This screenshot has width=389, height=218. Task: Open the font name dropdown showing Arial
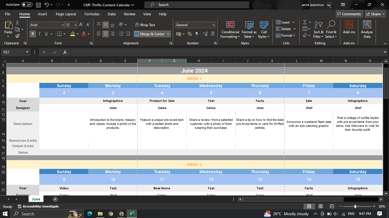(63, 25)
